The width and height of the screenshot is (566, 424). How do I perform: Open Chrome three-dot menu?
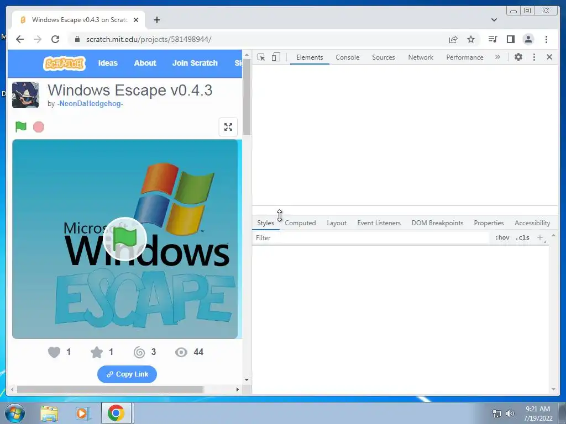click(546, 39)
